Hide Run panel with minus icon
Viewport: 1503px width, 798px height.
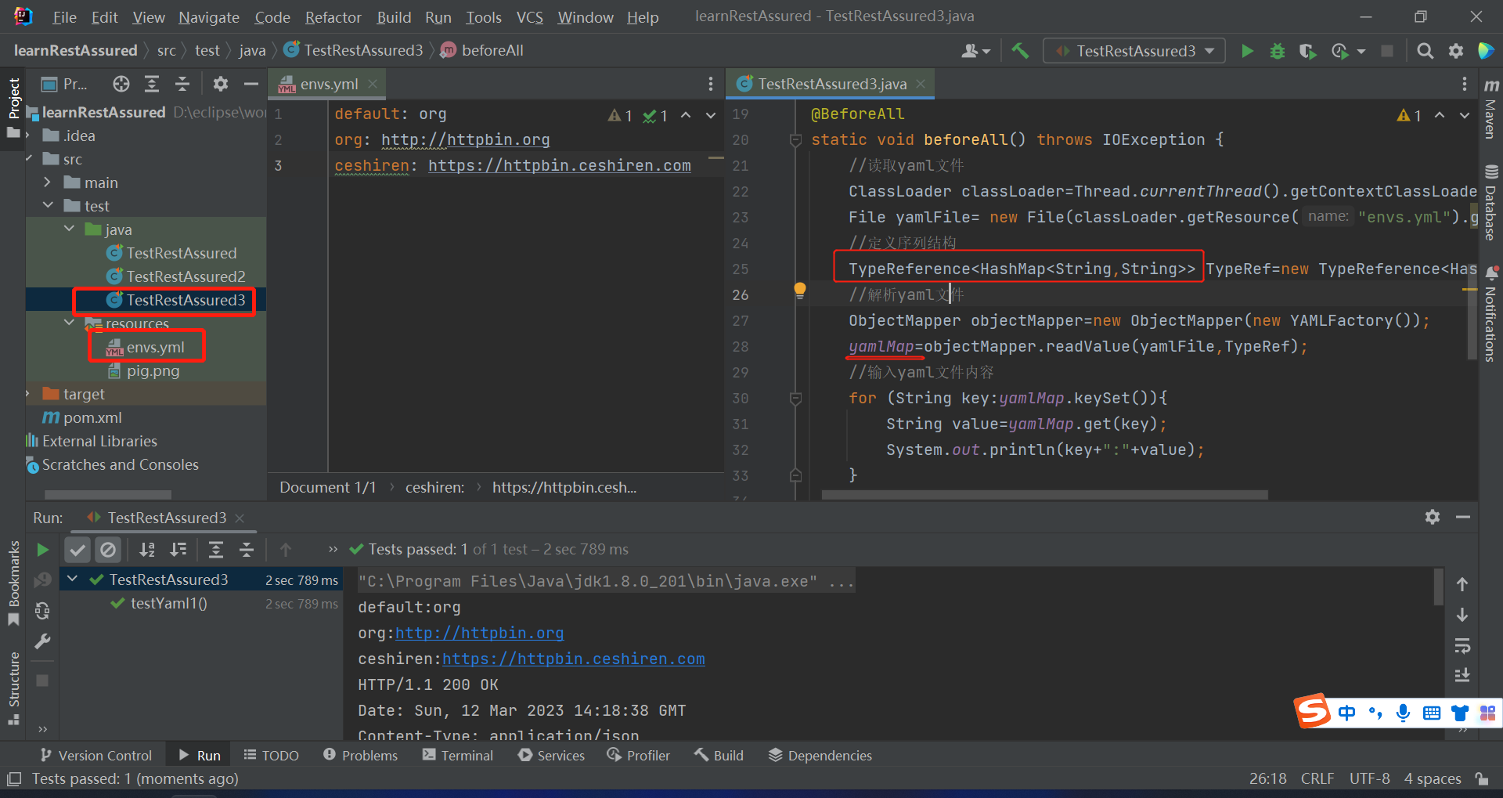pos(1462,517)
